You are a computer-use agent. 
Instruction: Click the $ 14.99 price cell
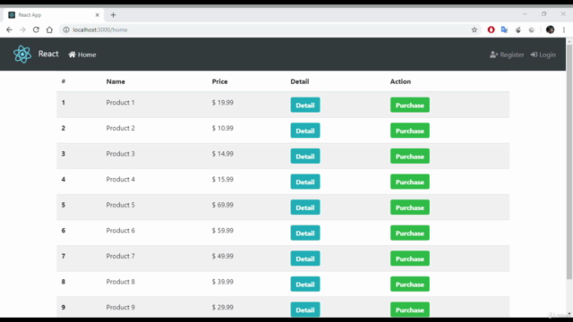tap(223, 154)
